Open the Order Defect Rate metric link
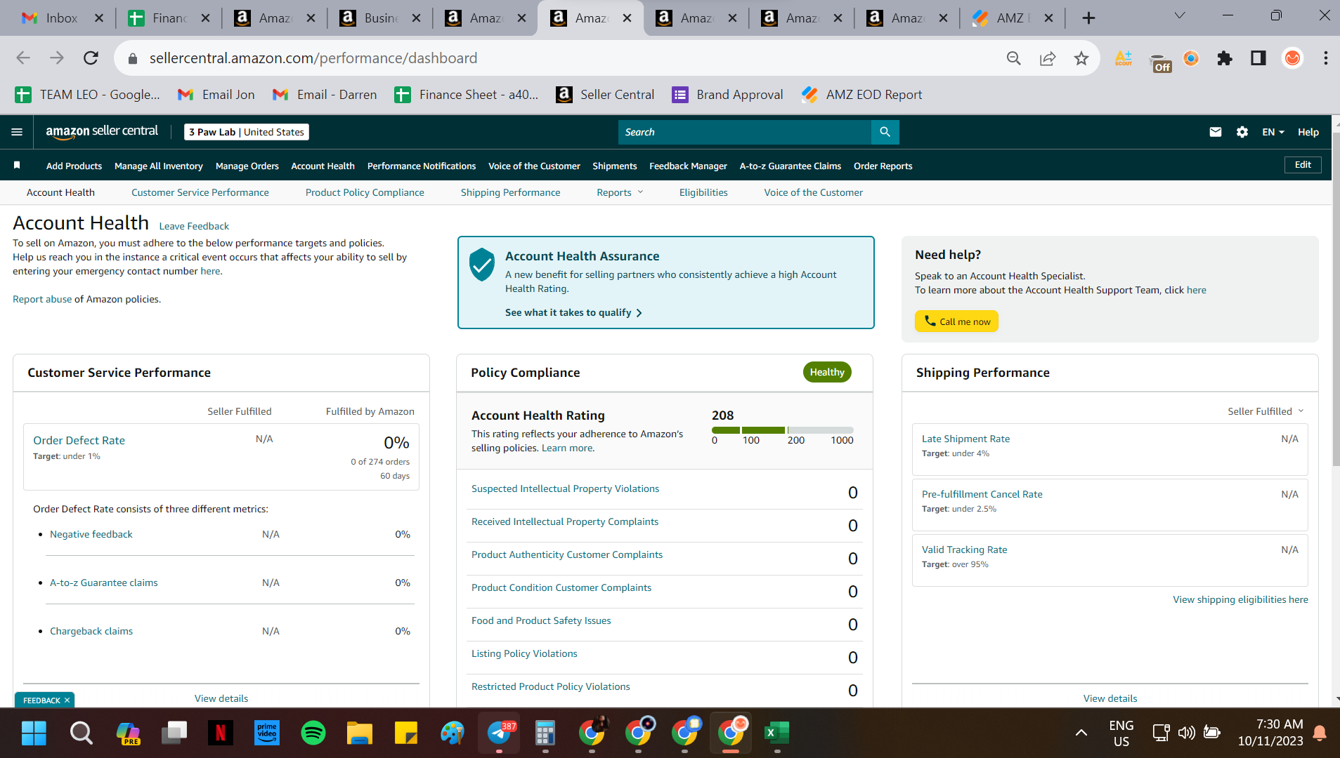This screenshot has height=758, width=1340. pos(79,441)
